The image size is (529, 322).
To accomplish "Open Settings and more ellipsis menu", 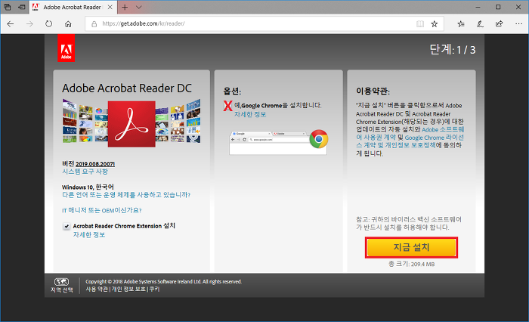I will [519, 23].
